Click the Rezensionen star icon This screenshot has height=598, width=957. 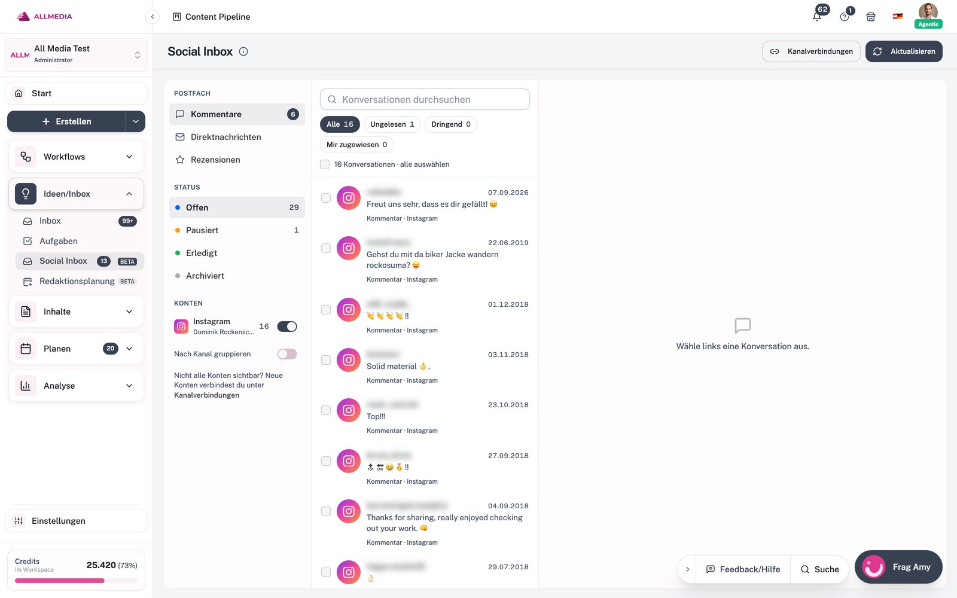point(180,160)
